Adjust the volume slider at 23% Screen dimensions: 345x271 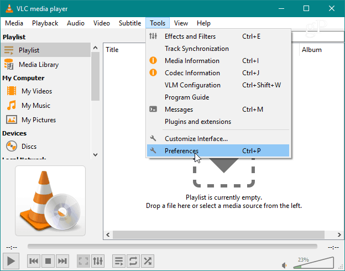coord(313,263)
